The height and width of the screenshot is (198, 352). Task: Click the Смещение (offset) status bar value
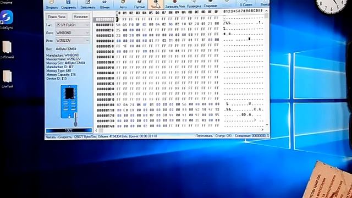pyautogui.click(x=252, y=136)
